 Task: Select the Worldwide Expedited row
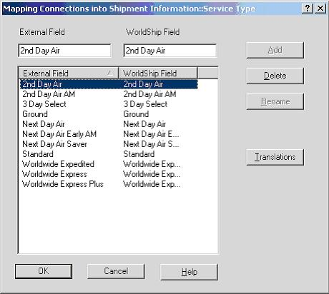coord(109,164)
